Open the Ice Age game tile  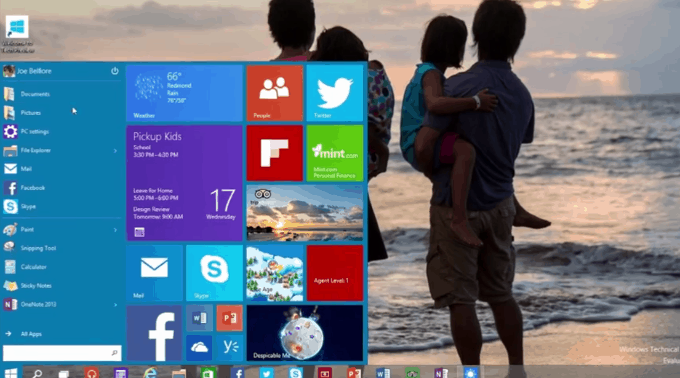275,273
